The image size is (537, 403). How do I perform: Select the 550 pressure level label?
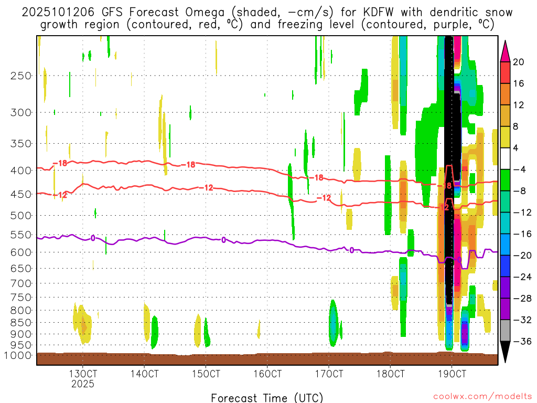[x=21, y=235]
